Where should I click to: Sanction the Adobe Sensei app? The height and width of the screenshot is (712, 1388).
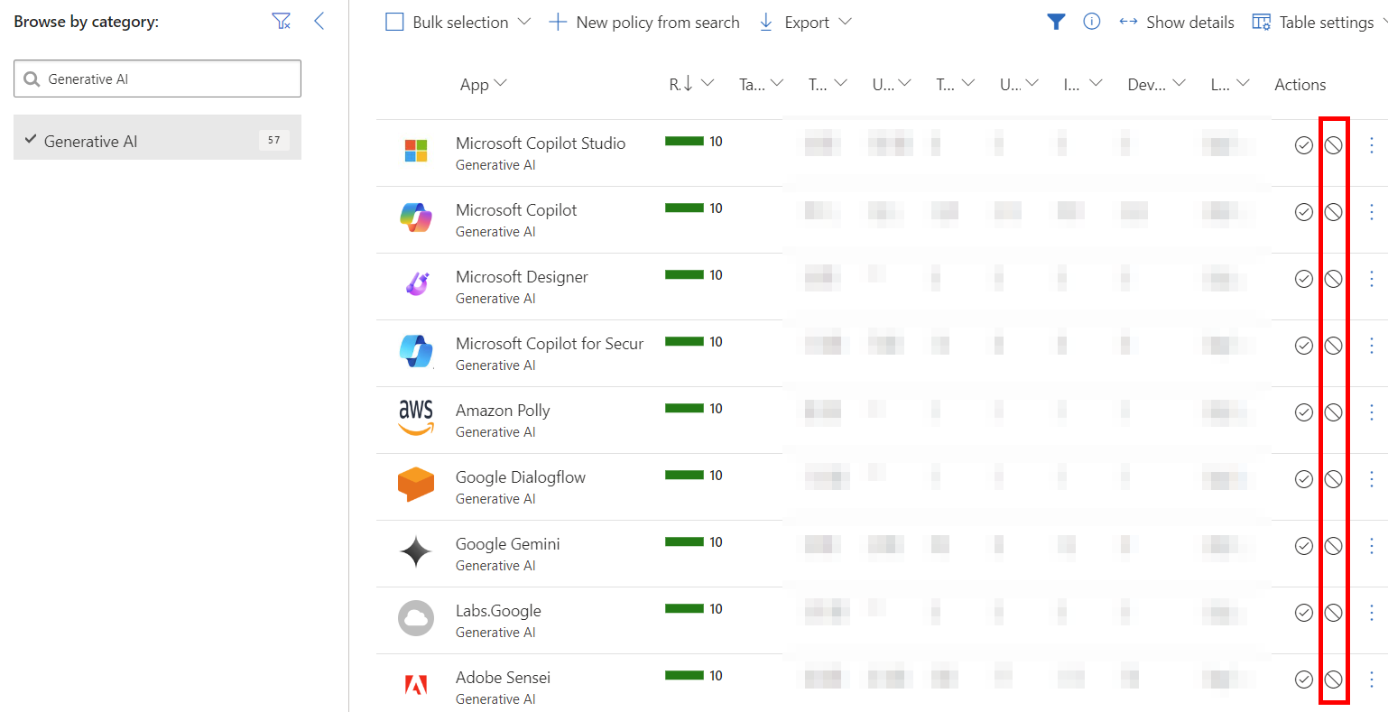[1303, 680]
